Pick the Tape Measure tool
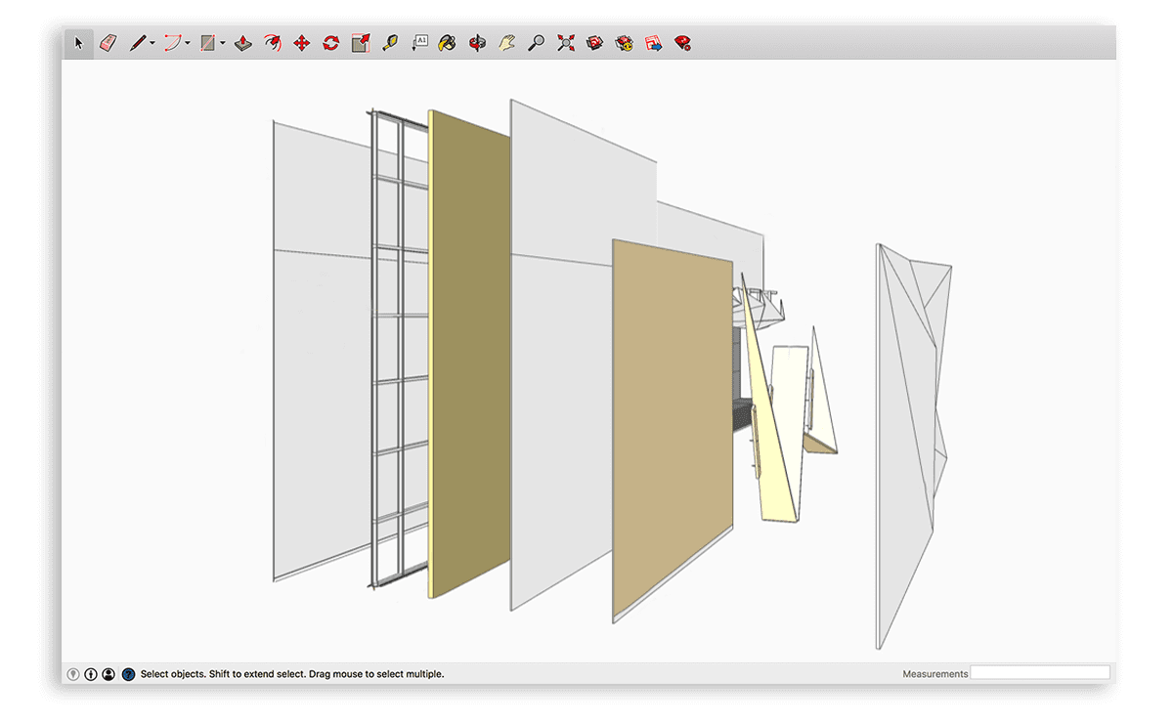This screenshot has width=1173, height=723. point(389,44)
